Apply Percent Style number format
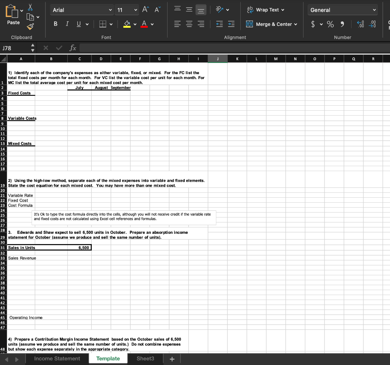 point(330,24)
